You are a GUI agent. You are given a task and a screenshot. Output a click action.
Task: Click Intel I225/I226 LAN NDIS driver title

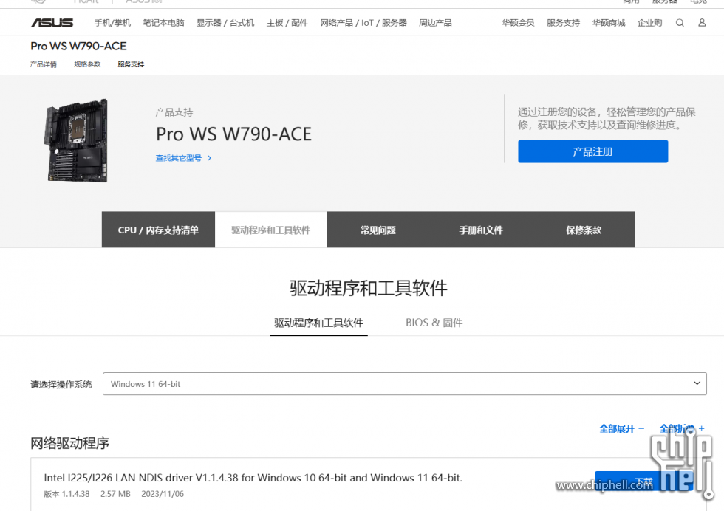(x=253, y=478)
